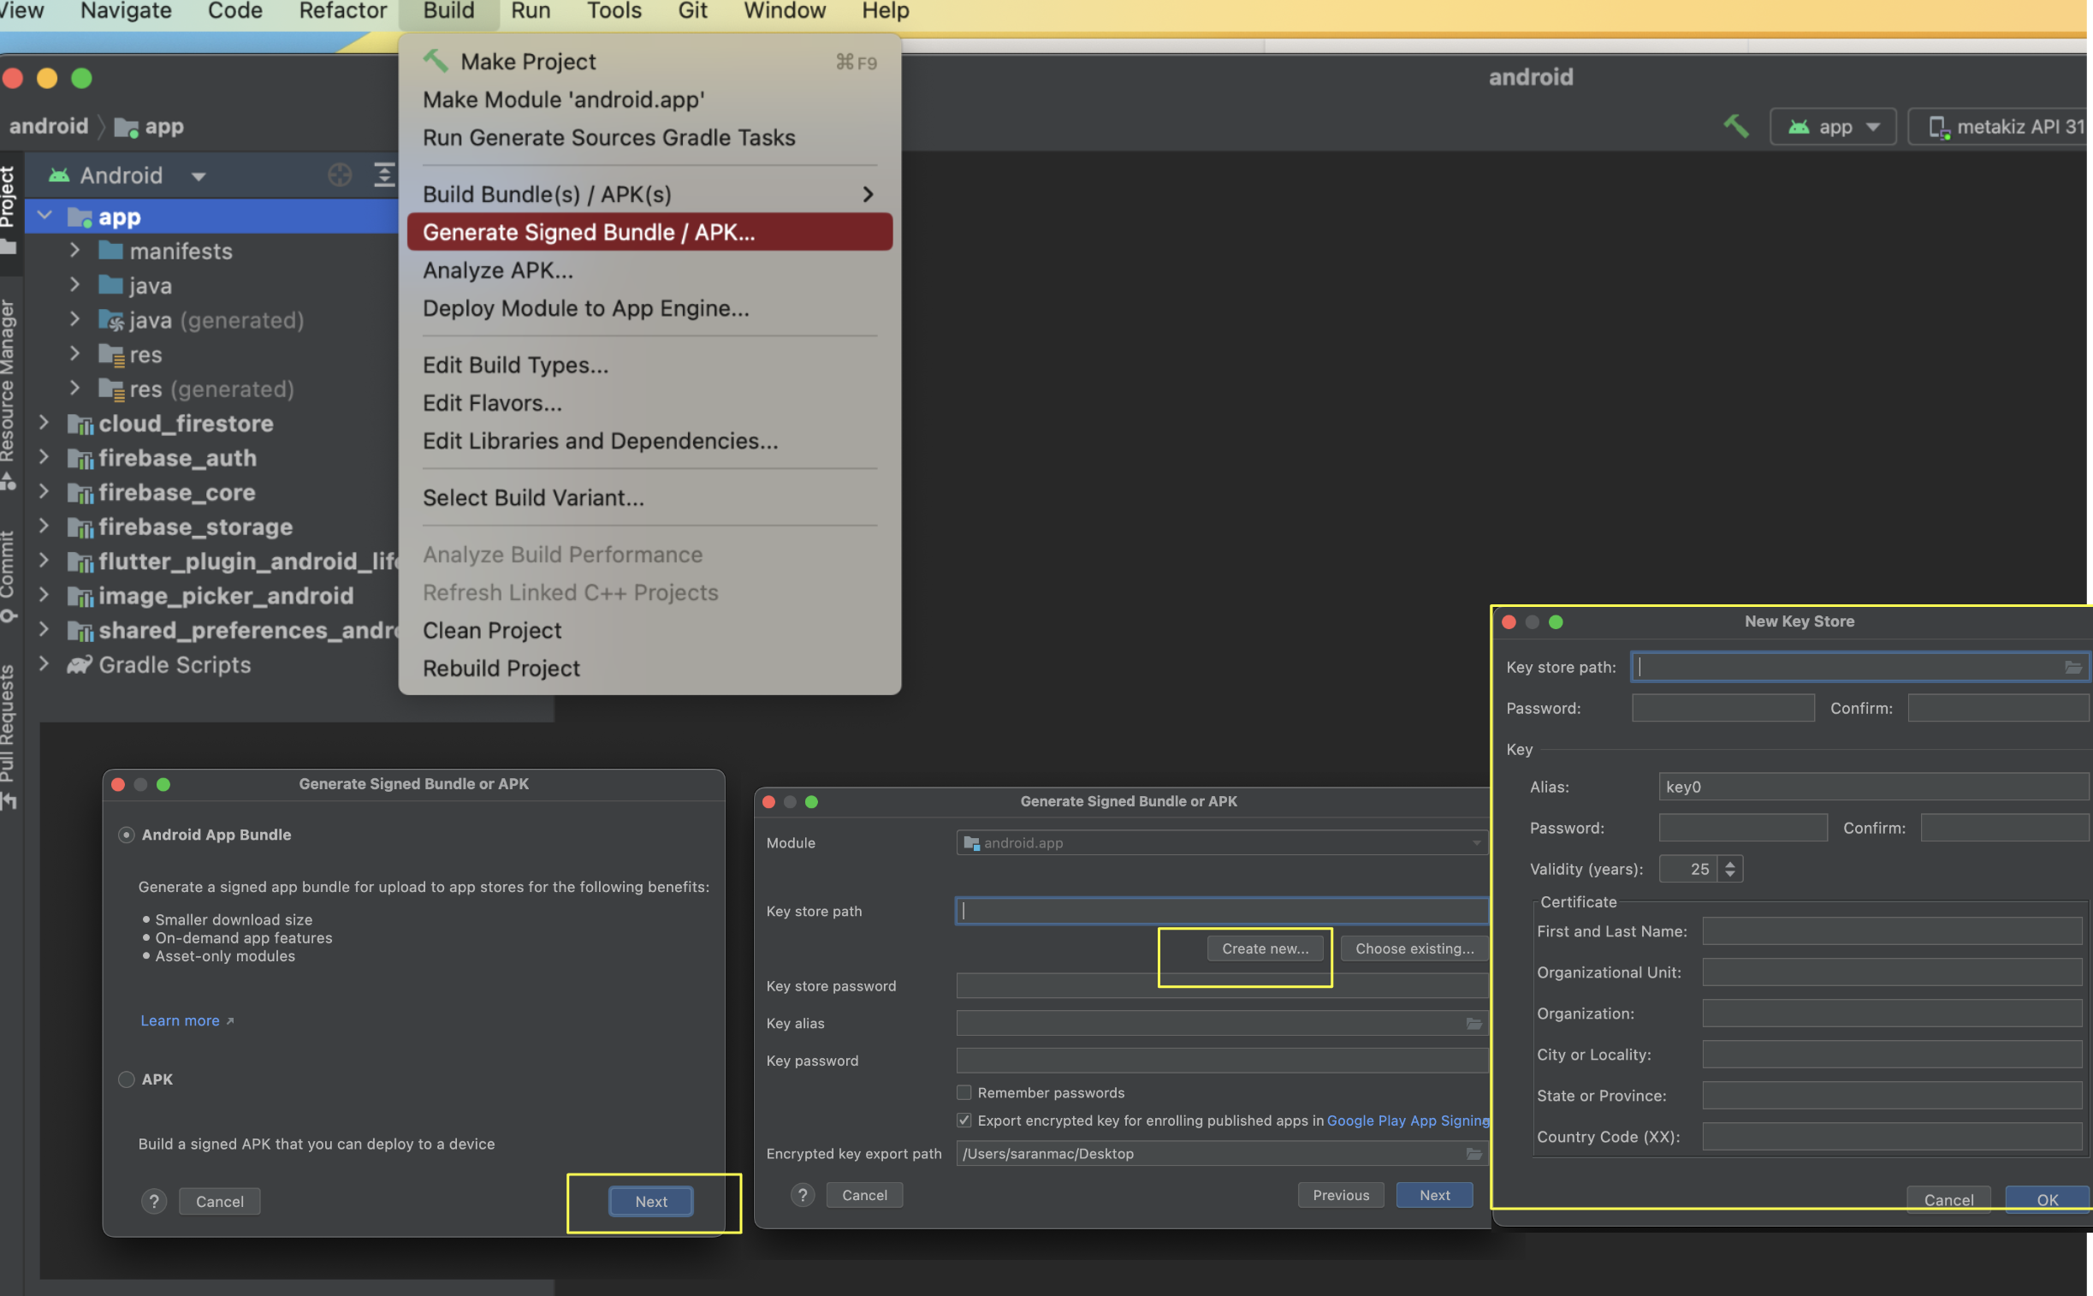Open the Google Play App Signing link

pyautogui.click(x=1407, y=1121)
